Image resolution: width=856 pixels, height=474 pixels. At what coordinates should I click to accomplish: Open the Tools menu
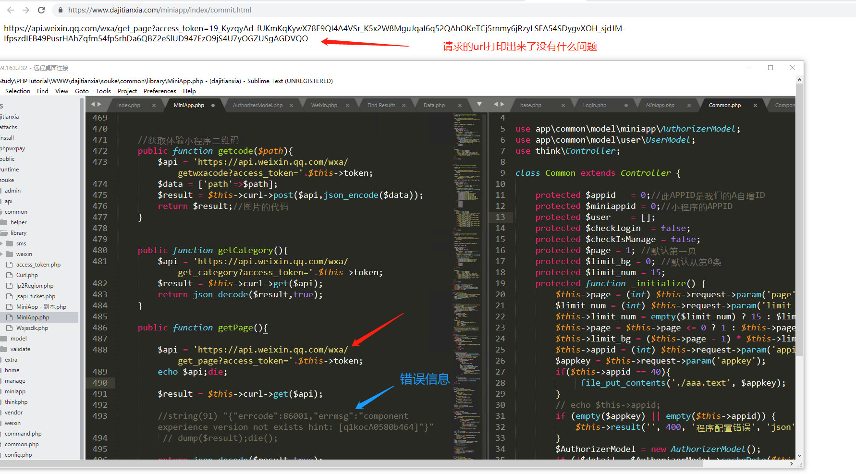(103, 91)
